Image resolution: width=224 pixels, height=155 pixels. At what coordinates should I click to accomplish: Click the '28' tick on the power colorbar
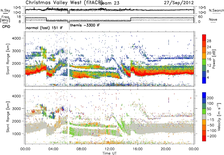pyautogui.click(x=209, y=41)
